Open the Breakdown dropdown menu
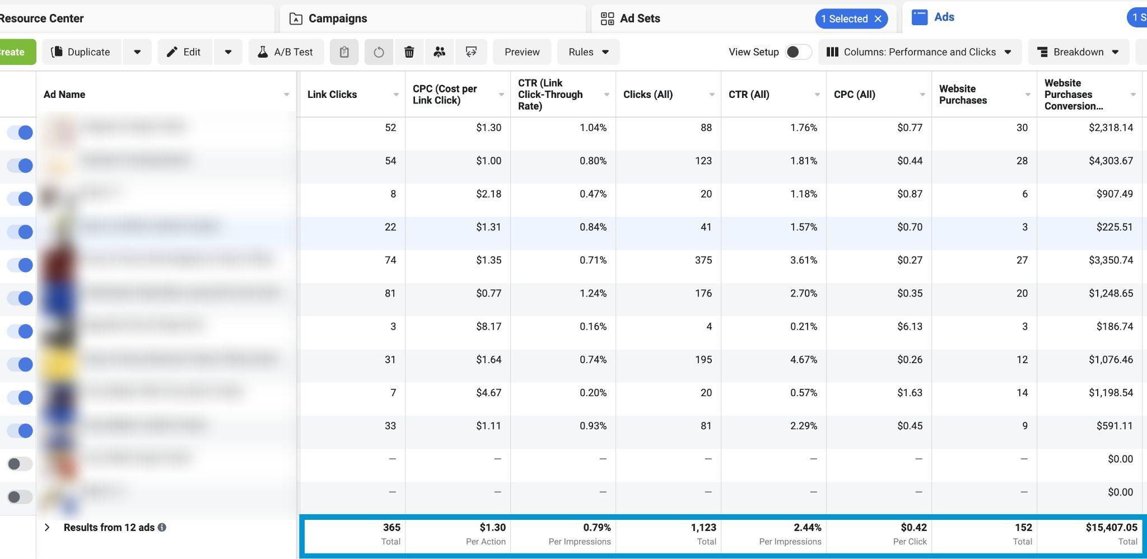Viewport: 1147px width, 559px height. pyautogui.click(x=1078, y=52)
